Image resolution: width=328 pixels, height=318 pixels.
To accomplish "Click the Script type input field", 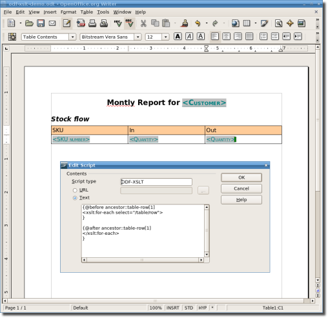I will (x=156, y=182).
